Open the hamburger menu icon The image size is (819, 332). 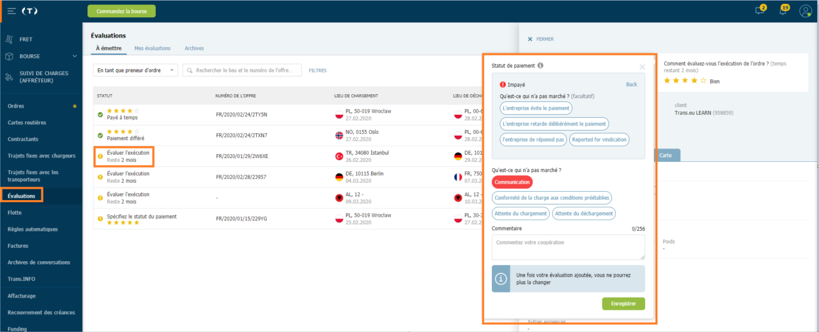pyautogui.click(x=12, y=11)
